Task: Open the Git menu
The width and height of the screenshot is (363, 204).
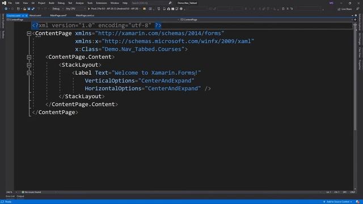Action: (x=33, y=3)
